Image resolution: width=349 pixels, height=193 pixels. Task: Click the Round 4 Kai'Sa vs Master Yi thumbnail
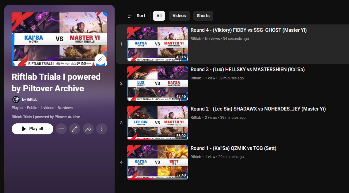coord(157,44)
